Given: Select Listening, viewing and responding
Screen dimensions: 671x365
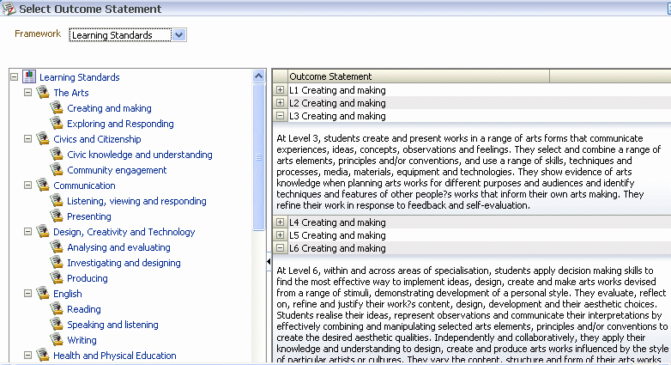Looking at the screenshot, I should tap(136, 201).
